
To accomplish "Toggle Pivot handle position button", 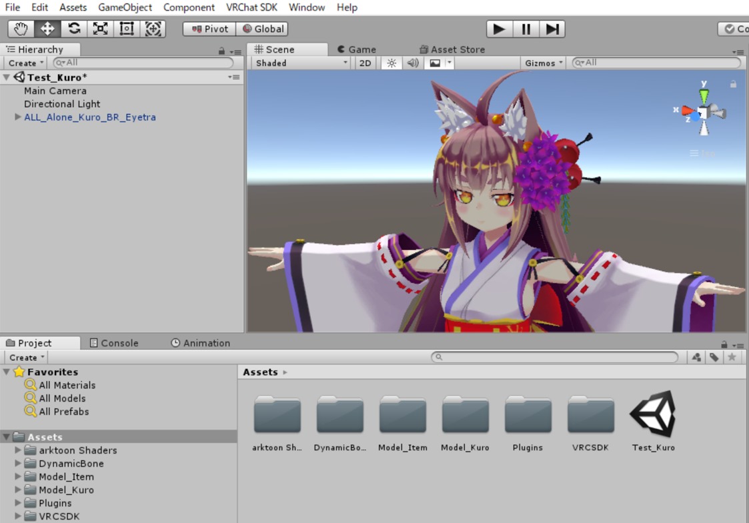I will click(209, 29).
